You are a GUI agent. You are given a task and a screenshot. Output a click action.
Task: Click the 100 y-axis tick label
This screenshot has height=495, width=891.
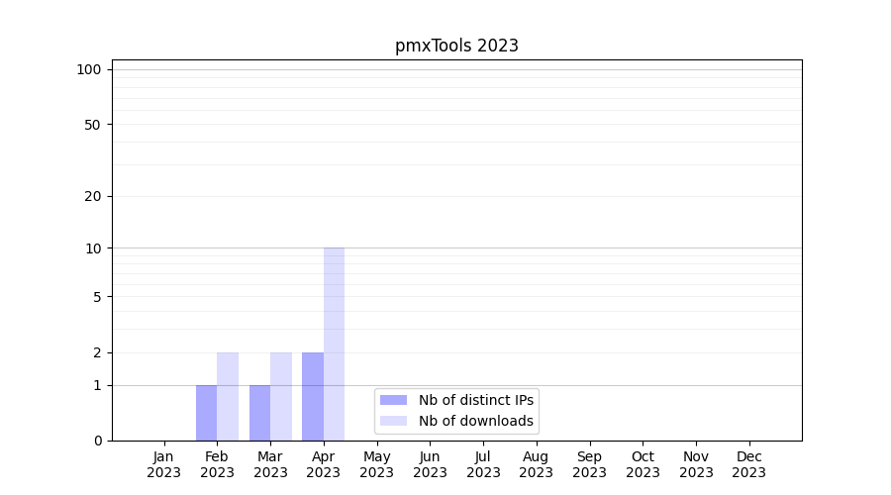89,69
